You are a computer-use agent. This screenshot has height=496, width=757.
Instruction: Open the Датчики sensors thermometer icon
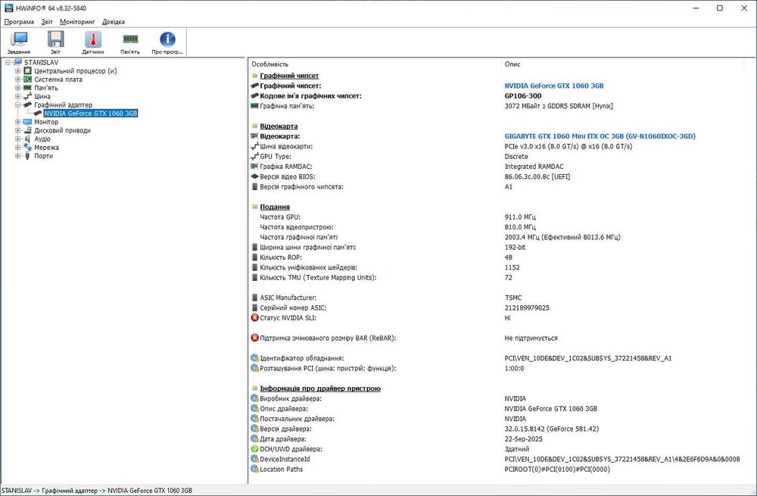click(x=92, y=39)
